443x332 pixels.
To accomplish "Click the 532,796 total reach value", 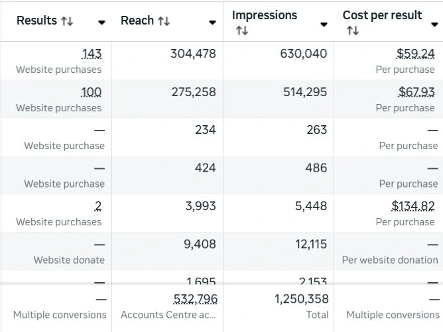I will 195,300.
